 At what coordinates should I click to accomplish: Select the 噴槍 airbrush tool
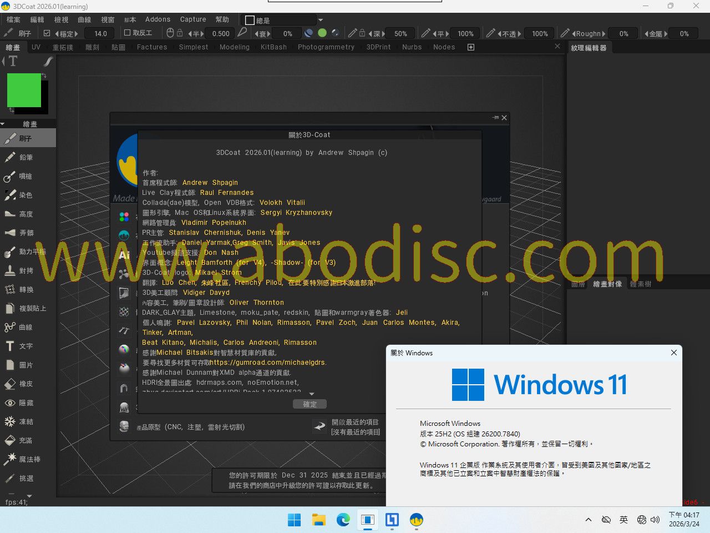26,176
